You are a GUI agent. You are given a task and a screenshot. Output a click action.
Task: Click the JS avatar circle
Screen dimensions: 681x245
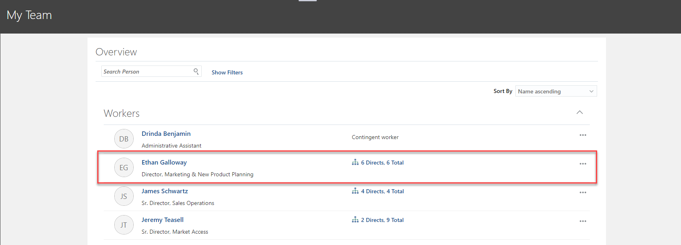[x=124, y=196]
